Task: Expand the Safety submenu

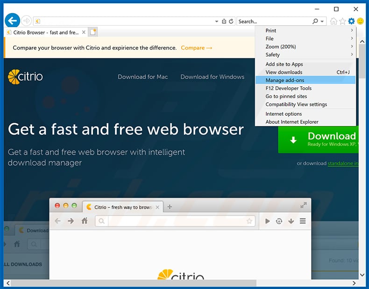Action: click(305, 55)
